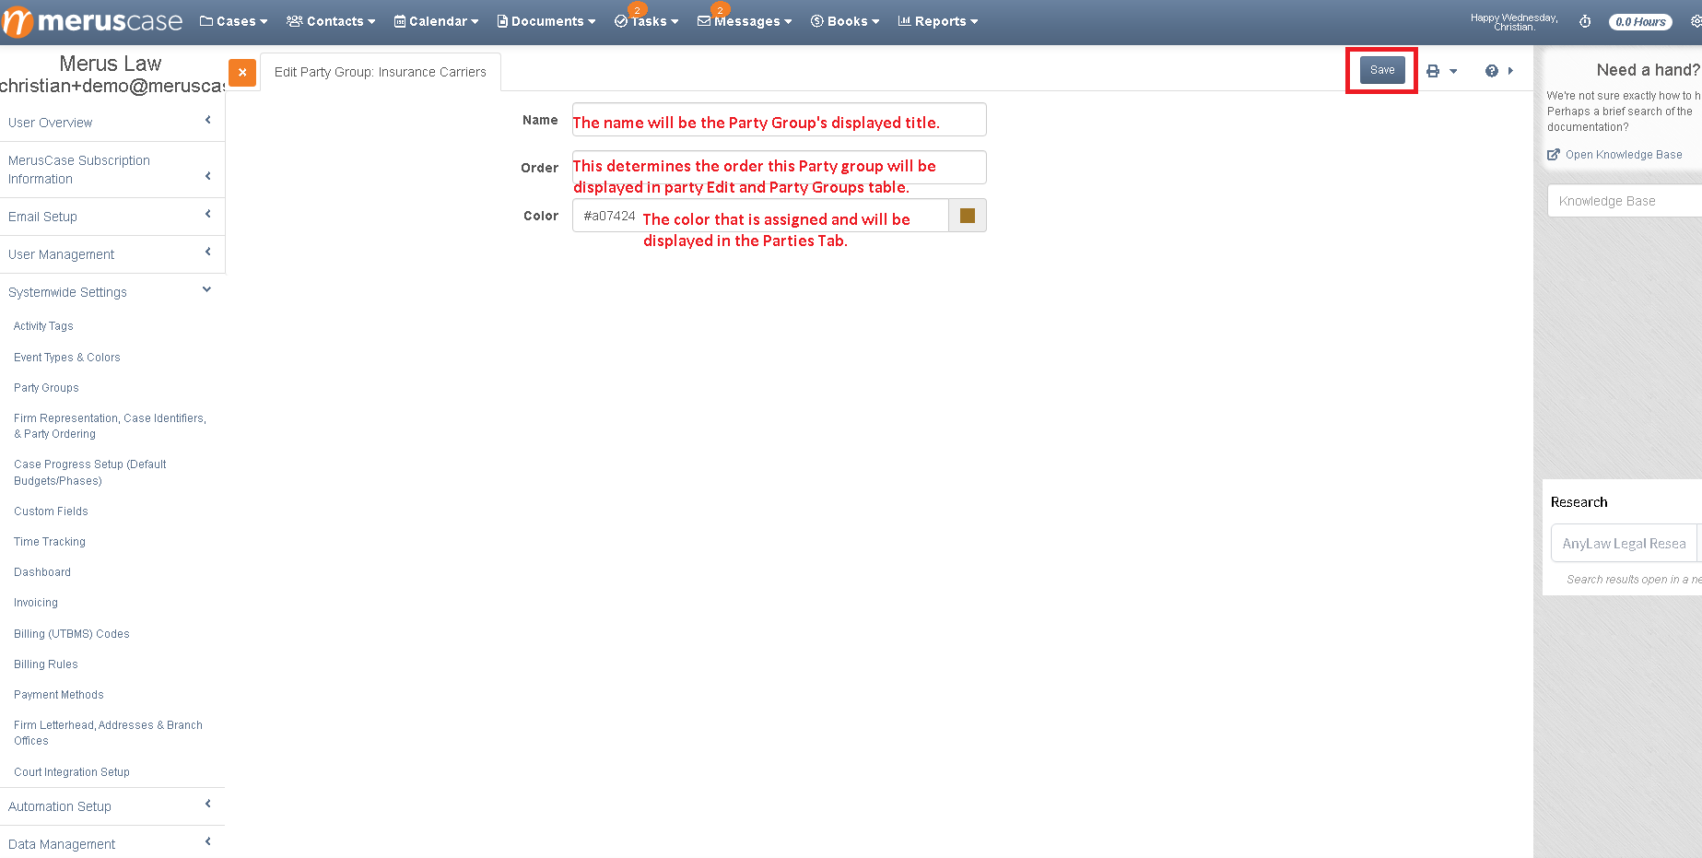Open Billing (UTBMS) Codes settings
Viewport: 1702px width, 858px height.
pos(72,634)
